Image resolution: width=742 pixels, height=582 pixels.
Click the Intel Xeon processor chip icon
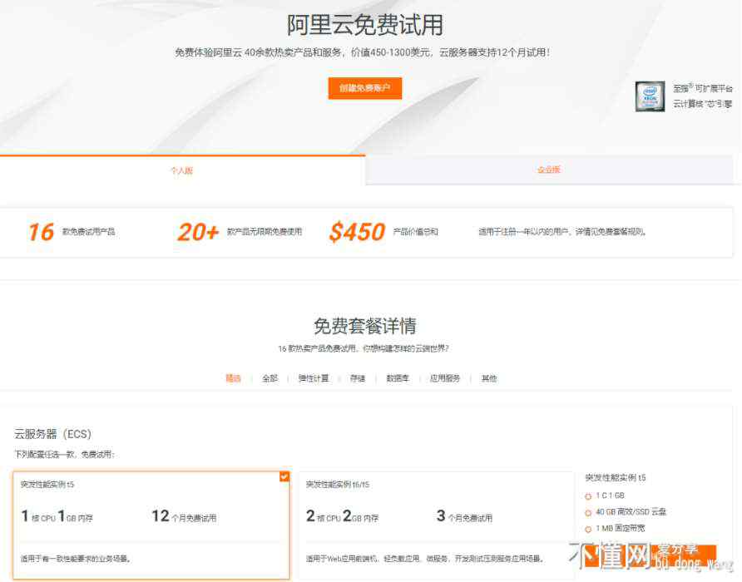click(x=650, y=96)
